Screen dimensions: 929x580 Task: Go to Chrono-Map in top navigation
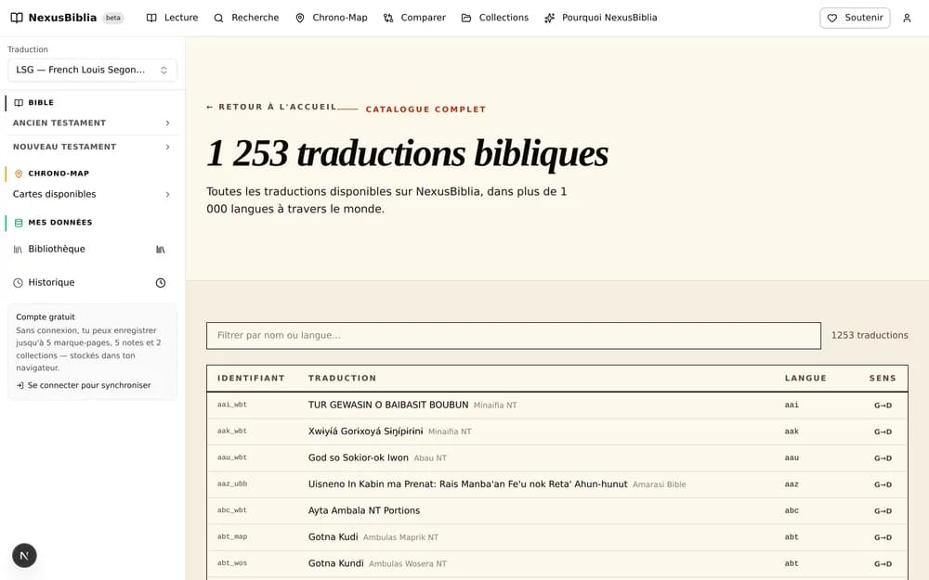(332, 18)
